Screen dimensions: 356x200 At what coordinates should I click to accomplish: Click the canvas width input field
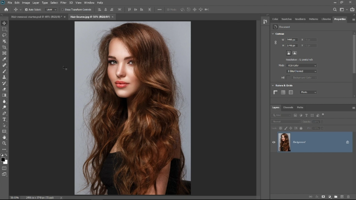[292, 40]
